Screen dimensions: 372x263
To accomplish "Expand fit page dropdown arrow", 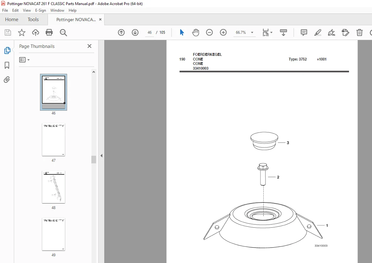I will pos(272,32).
